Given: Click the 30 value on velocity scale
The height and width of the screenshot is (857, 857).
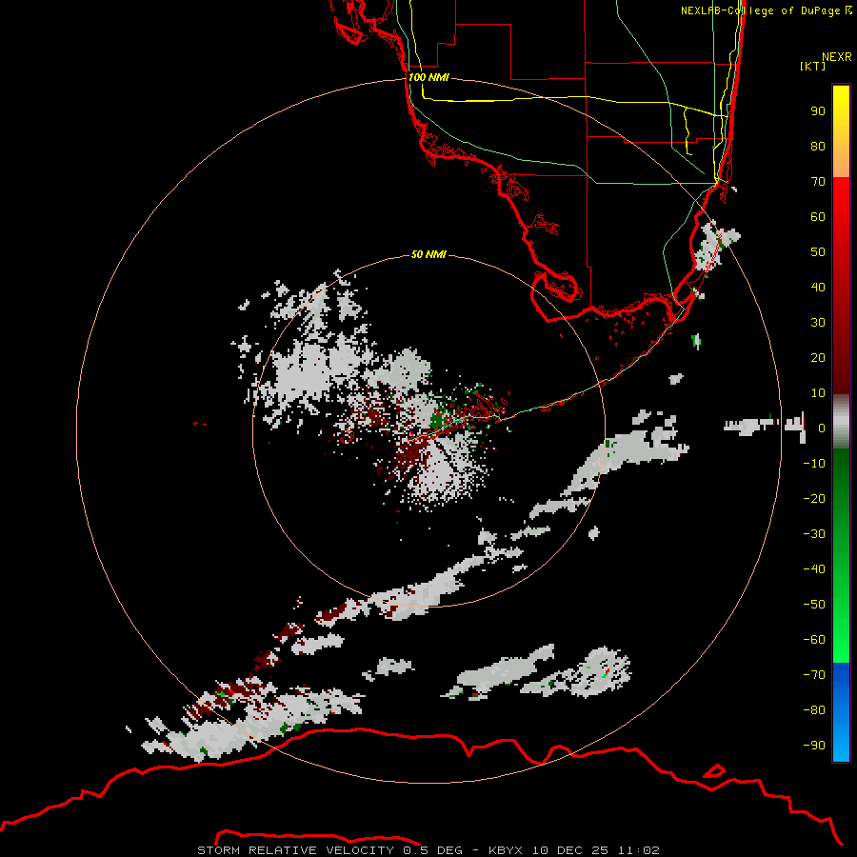Looking at the screenshot, I should point(818,323).
